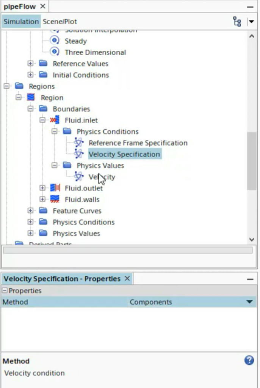Viewport: 260px width, 388px height.
Task: Click the Three Dimensional model icon
Action: coord(55,52)
